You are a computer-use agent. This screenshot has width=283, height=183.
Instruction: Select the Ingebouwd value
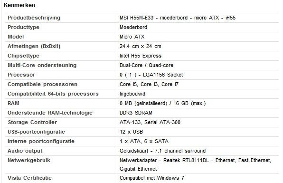132,94
